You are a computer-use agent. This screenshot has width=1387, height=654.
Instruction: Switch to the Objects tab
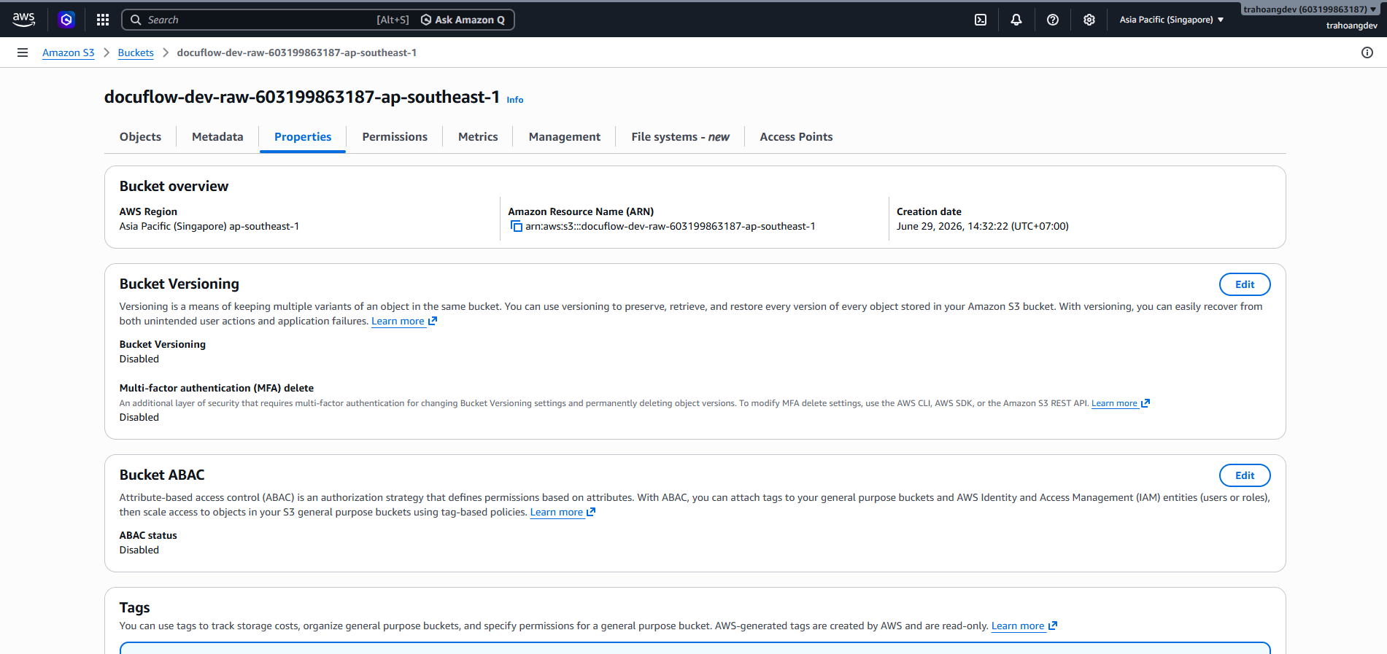point(140,137)
